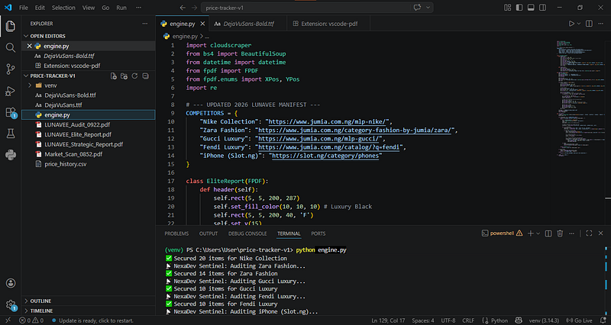Open the Manage gear icon

11,304
